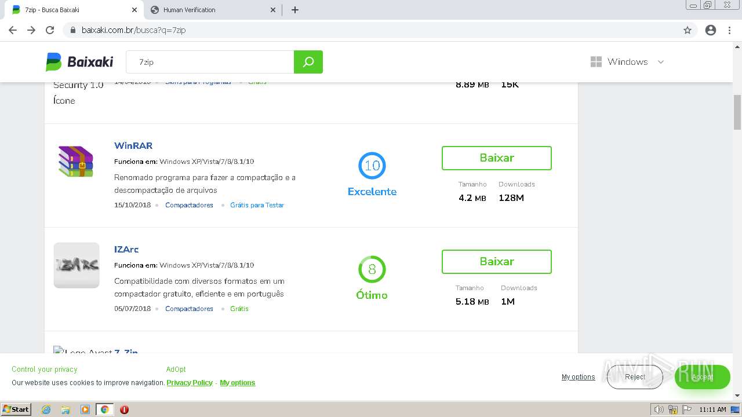Accept cookies with green Accept button
The height and width of the screenshot is (417, 742).
click(x=702, y=377)
